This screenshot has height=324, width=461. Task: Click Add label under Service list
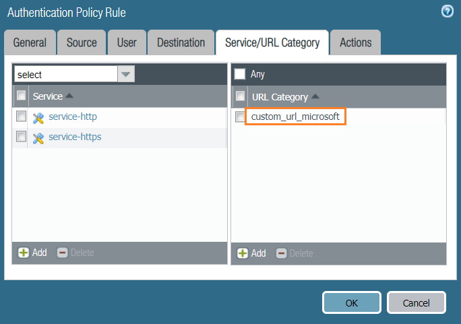point(39,253)
